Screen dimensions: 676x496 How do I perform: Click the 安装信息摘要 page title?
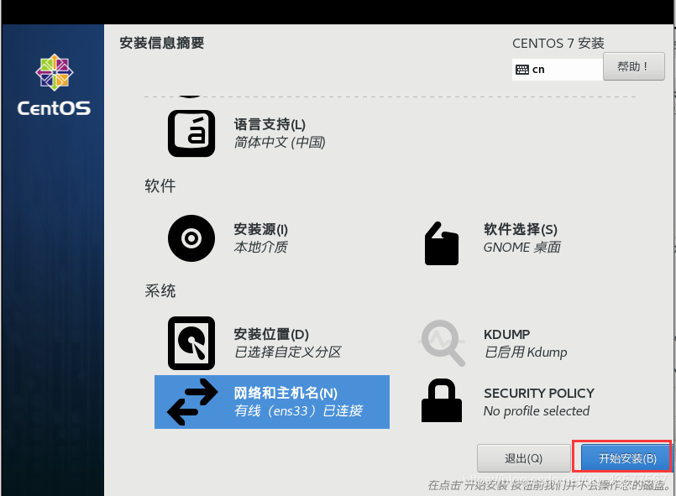[162, 43]
